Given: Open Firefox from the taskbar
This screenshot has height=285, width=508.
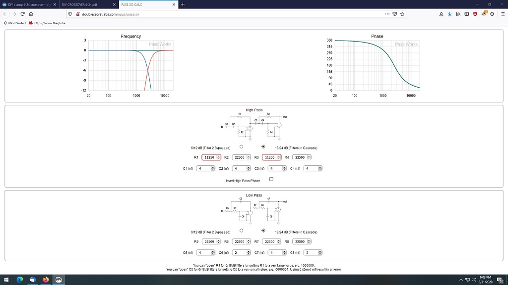Looking at the screenshot, I should click(x=45, y=280).
